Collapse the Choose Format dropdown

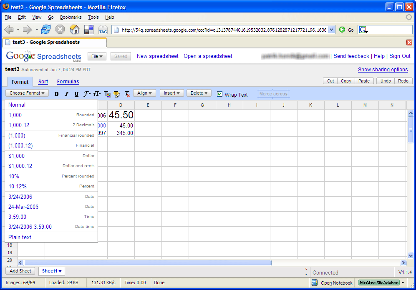[x=27, y=93]
